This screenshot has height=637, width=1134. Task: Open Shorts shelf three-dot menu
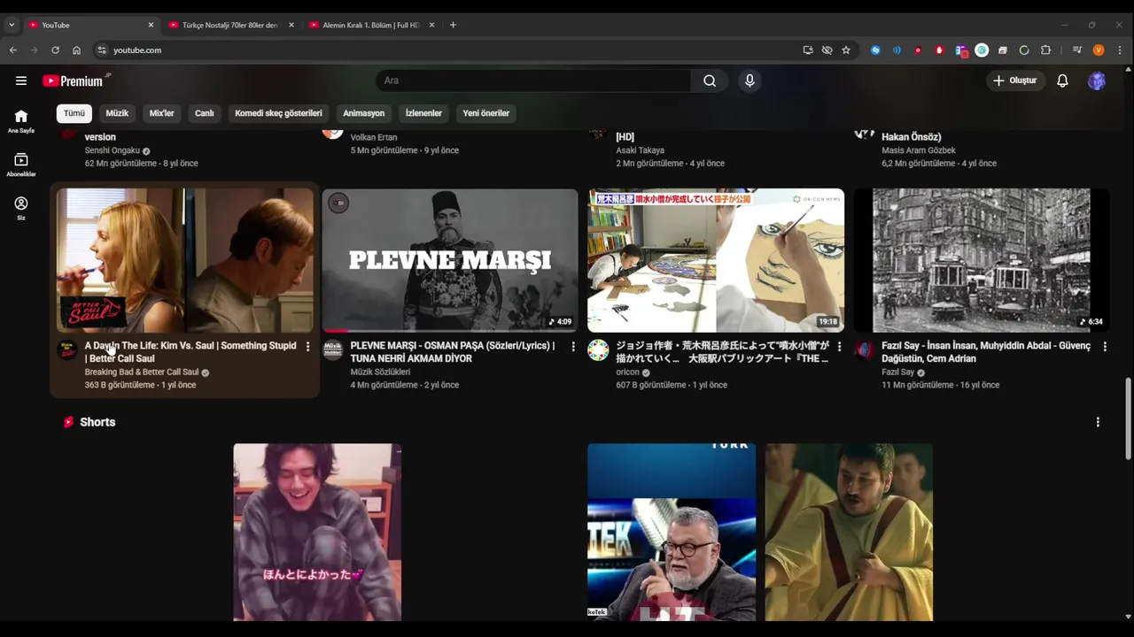[x=1098, y=422]
